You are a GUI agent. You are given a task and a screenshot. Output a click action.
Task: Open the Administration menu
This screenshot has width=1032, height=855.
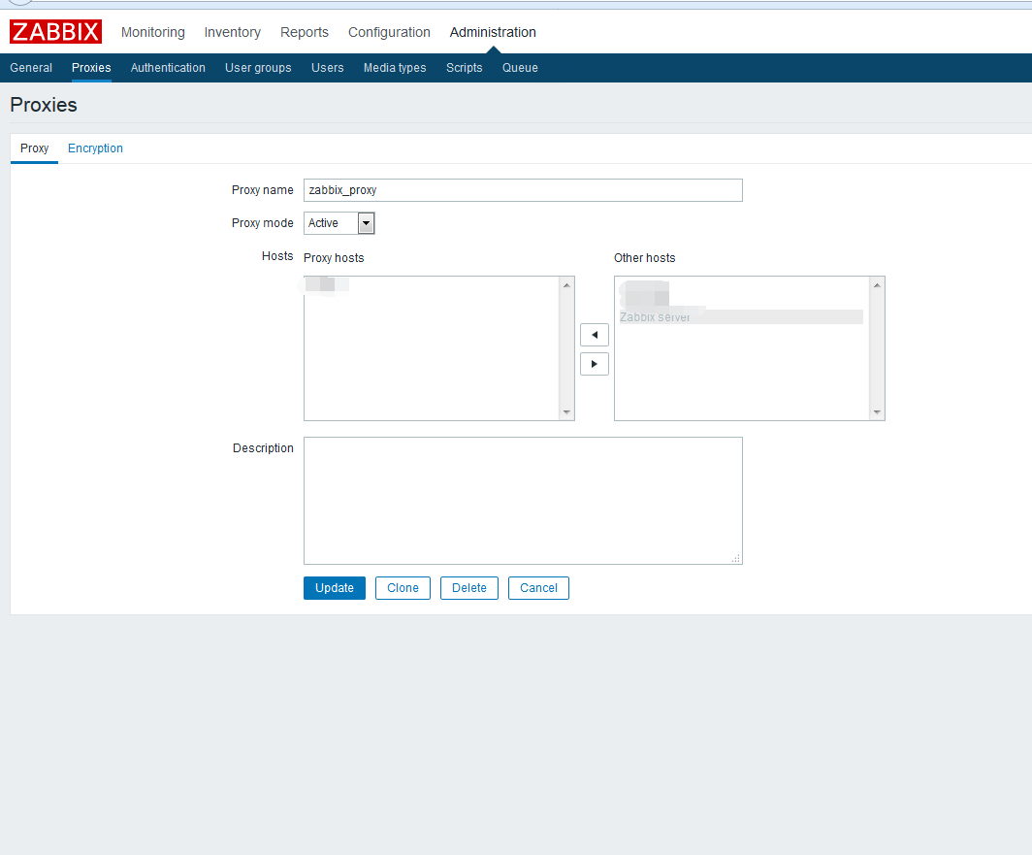(493, 32)
